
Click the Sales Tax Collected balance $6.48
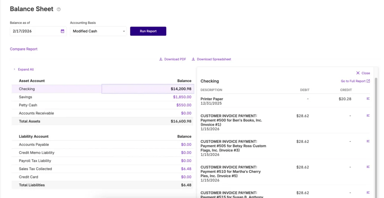(x=186, y=169)
